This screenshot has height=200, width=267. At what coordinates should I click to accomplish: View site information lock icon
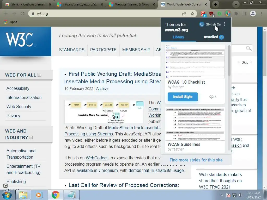click(33, 14)
